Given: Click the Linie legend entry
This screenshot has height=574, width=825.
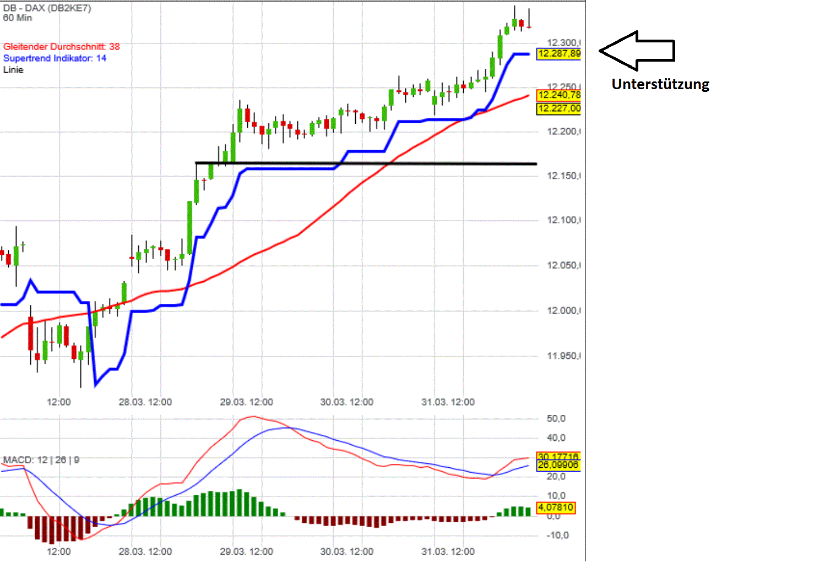Looking at the screenshot, I should click(x=13, y=70).
